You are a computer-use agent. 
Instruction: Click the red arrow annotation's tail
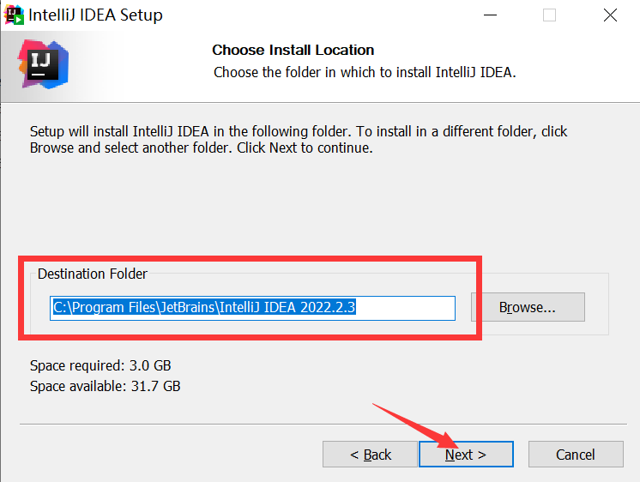pos(376,406)
